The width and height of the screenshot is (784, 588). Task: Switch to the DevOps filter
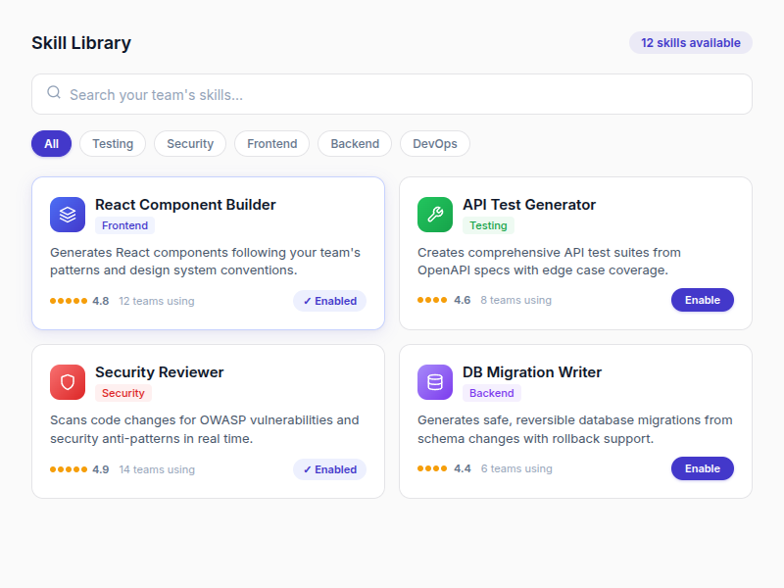tap(434, 143)
